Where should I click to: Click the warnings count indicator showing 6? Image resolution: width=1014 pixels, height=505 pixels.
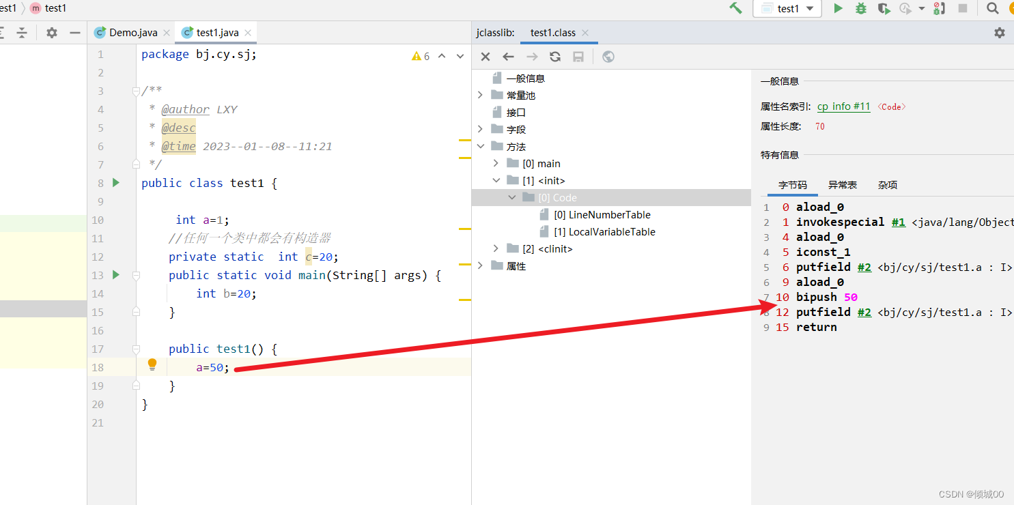pos(421,56)
